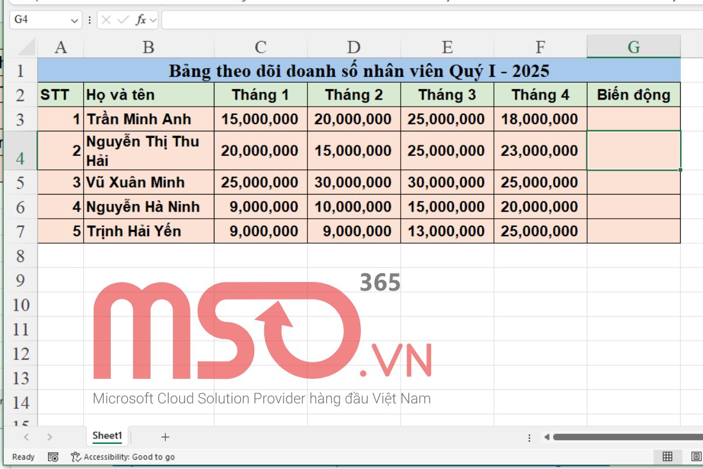The height and width of the screenshot is (469, 703).
Task: Click Vũ Xuân Minh's Tháng 1 value
Action: pos(261,182)
